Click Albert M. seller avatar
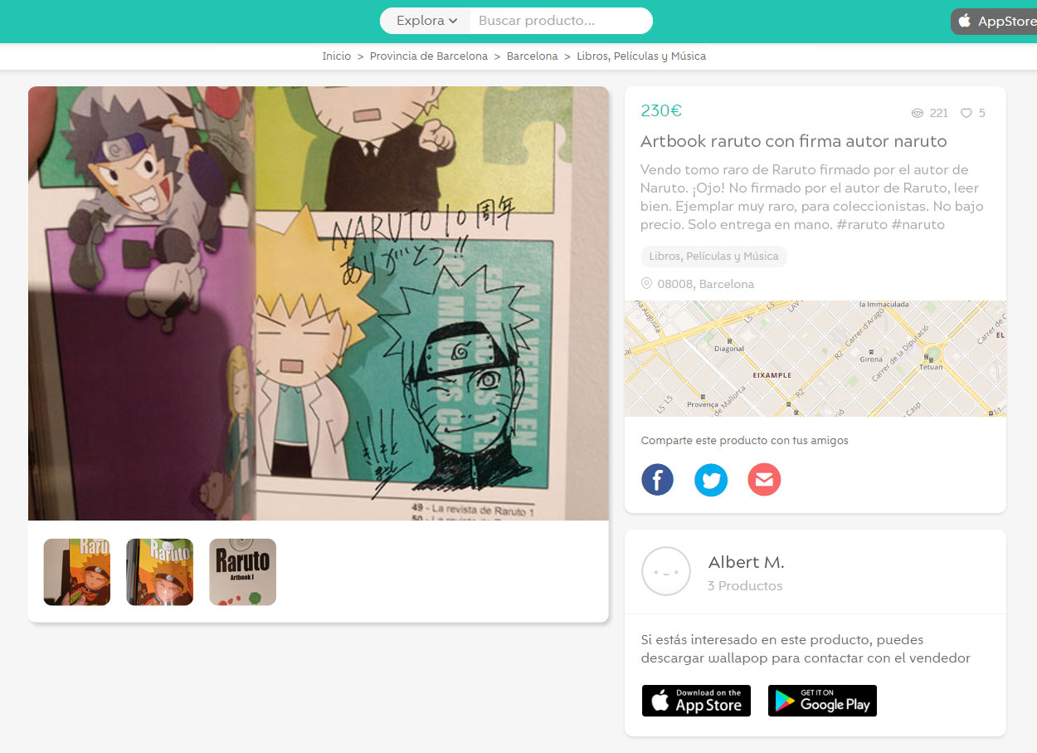This screenshot has width=1037, height=753. [x=666, y=571]
